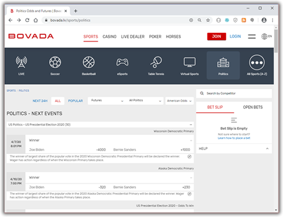Open the Chrome profile avatar
The image size is (283, 217).
(264, 20)
